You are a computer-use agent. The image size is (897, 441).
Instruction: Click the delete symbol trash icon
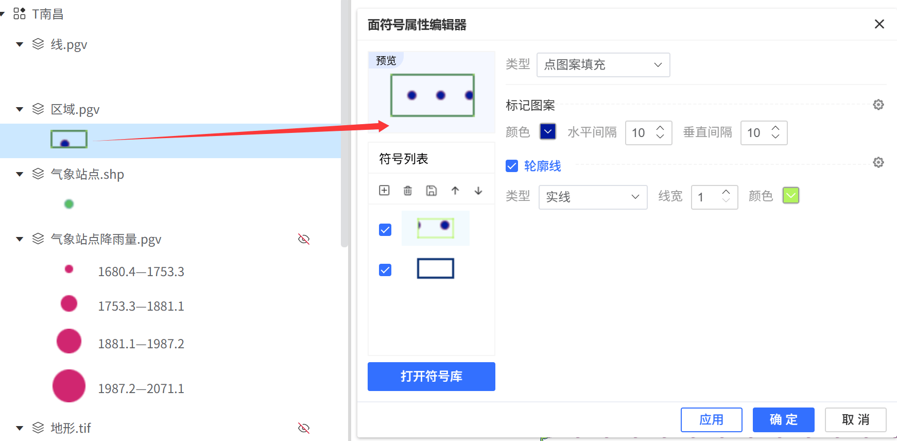(x=408, y=191)
